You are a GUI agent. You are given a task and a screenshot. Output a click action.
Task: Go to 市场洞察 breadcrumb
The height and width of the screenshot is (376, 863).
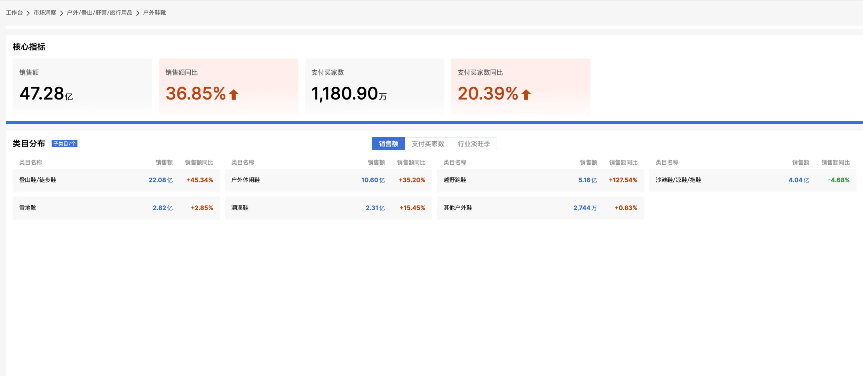pyautogui.click(x=45, y=13)
